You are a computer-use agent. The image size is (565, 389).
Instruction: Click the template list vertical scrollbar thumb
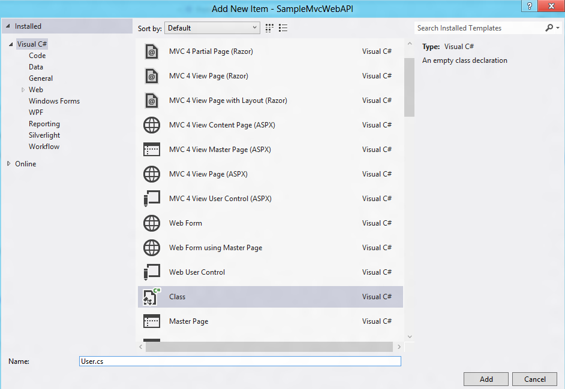click(409, 87)
